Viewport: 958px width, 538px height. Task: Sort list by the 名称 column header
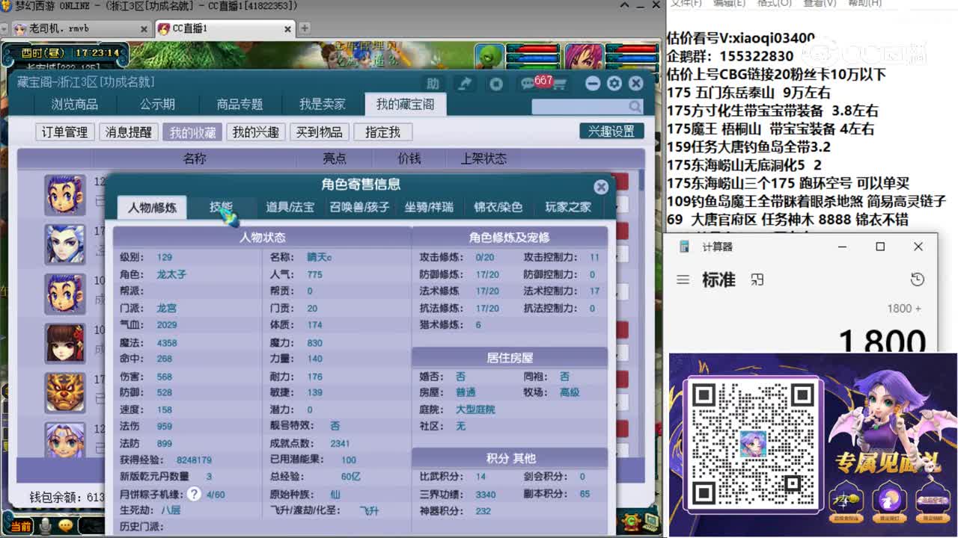click(x=195, y=158)
